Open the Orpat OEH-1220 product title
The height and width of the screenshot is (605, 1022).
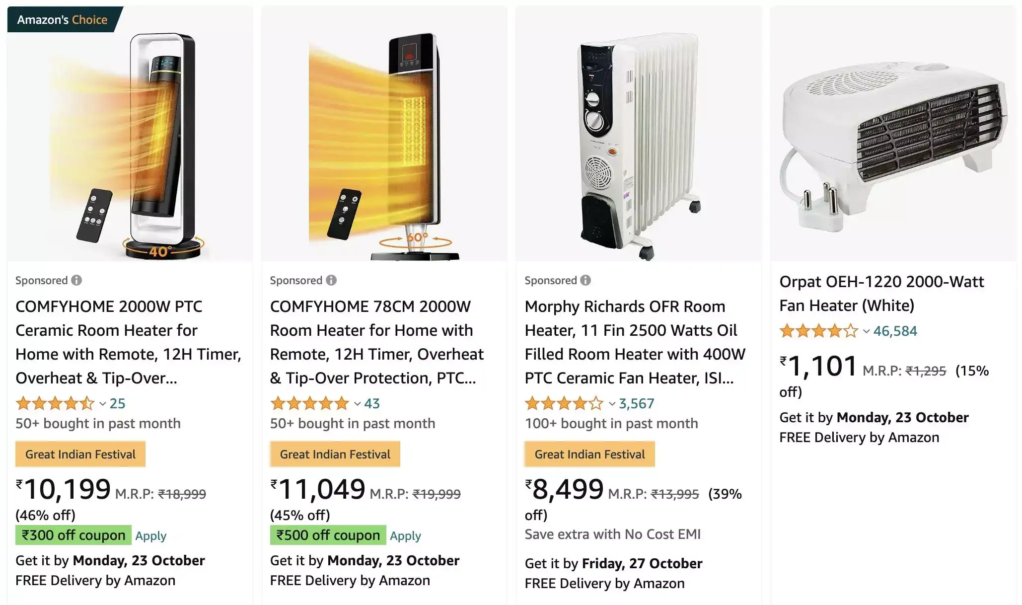(882, 293)
